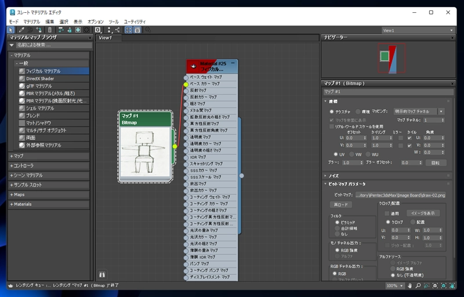Click the Lay Out Children icon
The height and width of the screenshot is (297, 464).
tap(118, 30)
